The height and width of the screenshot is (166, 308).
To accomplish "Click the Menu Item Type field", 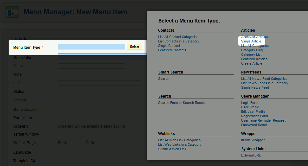I will [x=91, y=47].
